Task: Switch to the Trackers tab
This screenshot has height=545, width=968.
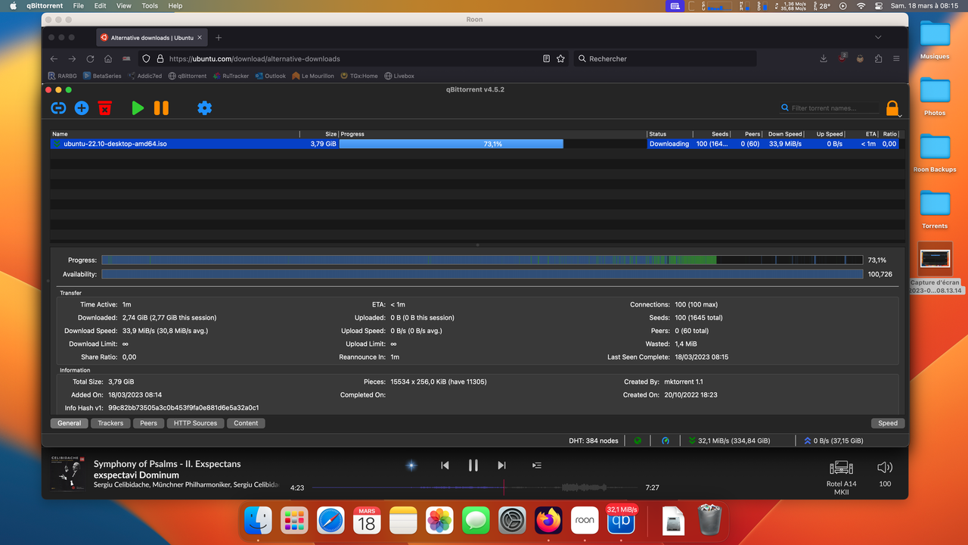Action: [110, 423]
